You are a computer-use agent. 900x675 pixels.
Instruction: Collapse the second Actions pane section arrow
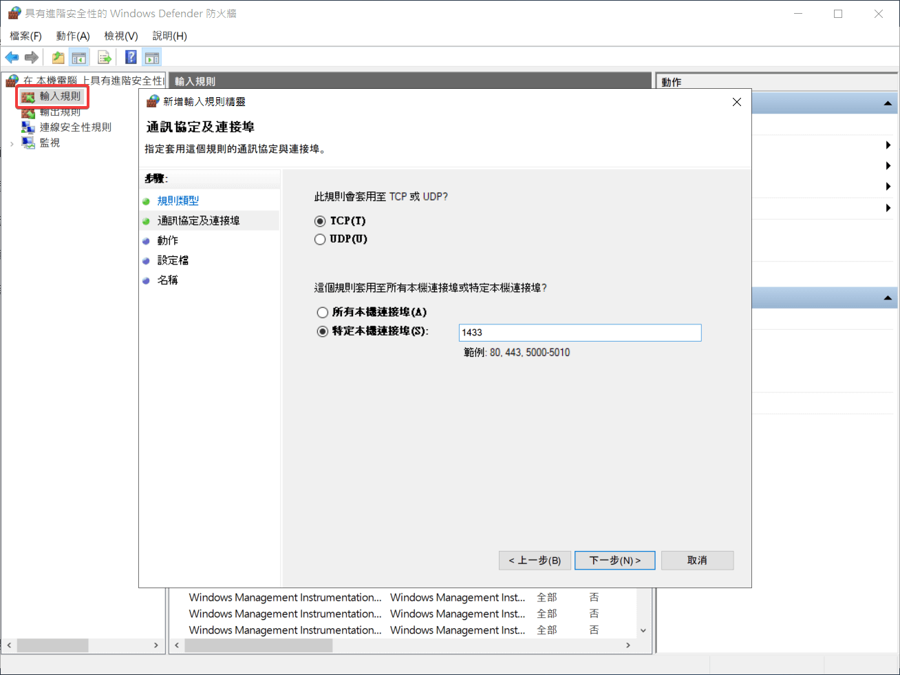888,298
